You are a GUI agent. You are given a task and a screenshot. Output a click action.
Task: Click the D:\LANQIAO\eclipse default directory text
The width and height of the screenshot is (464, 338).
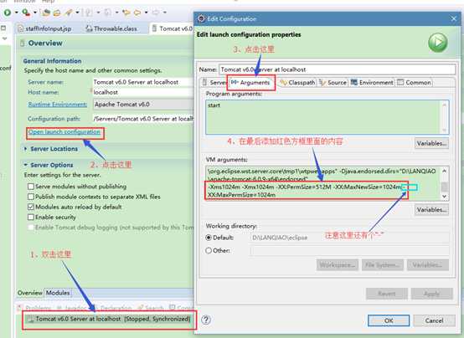pyautogui.click(x=280, y=238)
